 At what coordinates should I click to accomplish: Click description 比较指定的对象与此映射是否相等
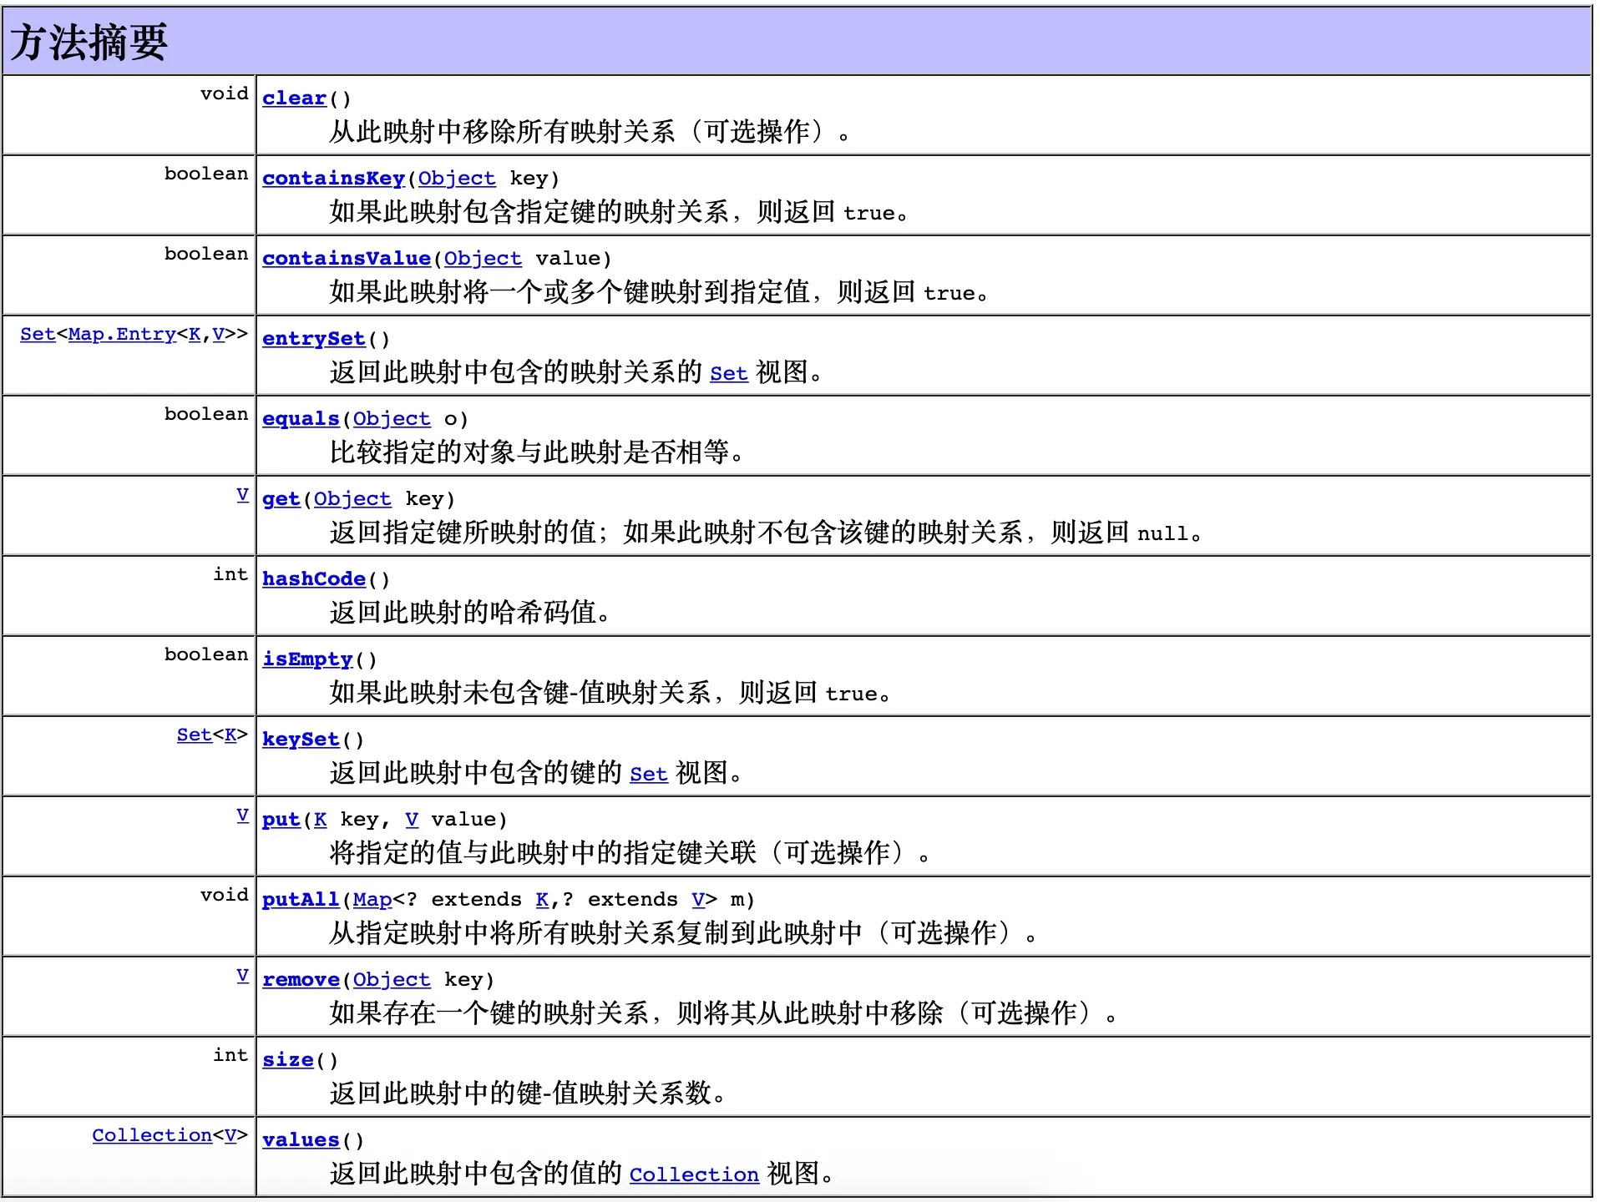536,452
